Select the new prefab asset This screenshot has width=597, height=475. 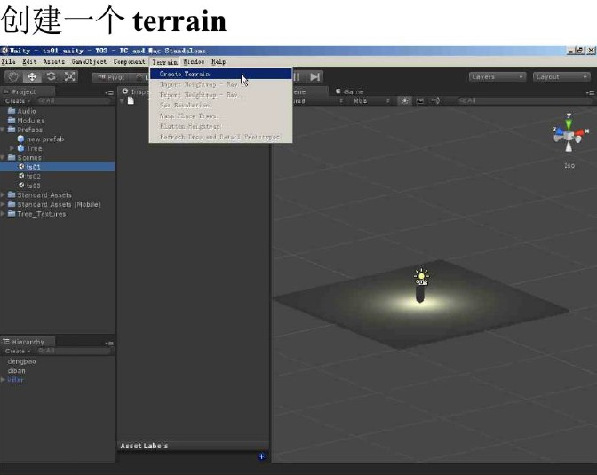point(45,139)
